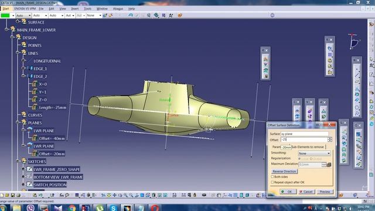The image size is (375, 211).
Task: Collapse the LINES tree node
Action: click(x=18, y=52)
